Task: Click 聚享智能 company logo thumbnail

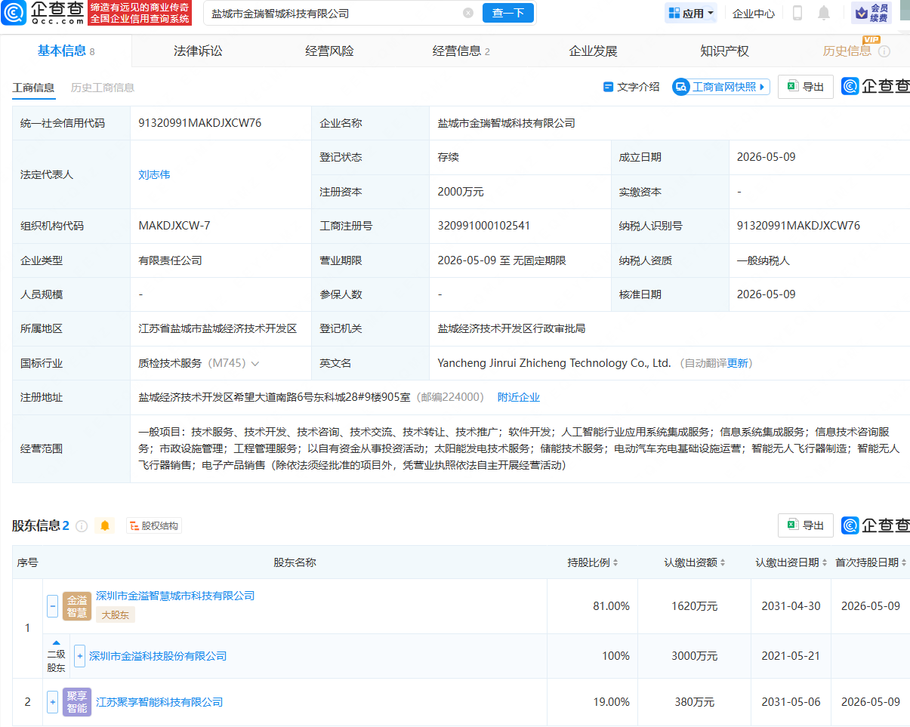Action: [x=77, y=702]
